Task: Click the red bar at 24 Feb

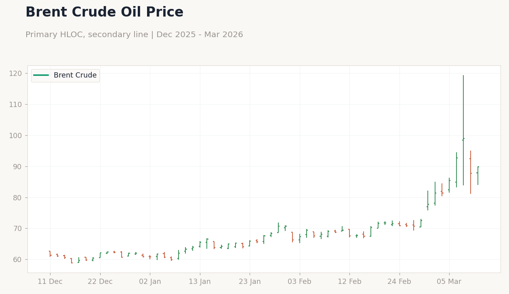Action: pos(400,224)
